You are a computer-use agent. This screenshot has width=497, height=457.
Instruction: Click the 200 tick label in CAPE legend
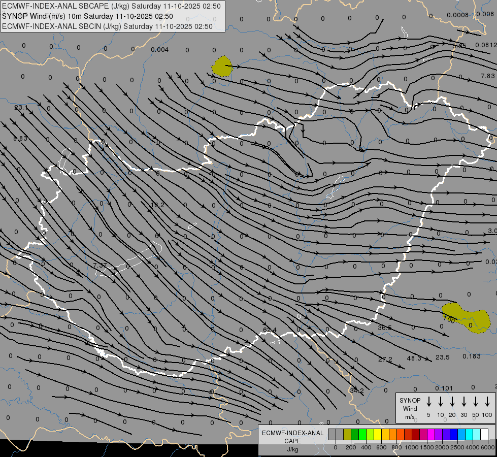point(351,447)
